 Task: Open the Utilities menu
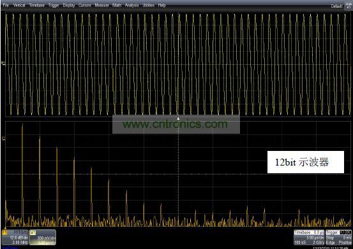click(x=149, y=5)
